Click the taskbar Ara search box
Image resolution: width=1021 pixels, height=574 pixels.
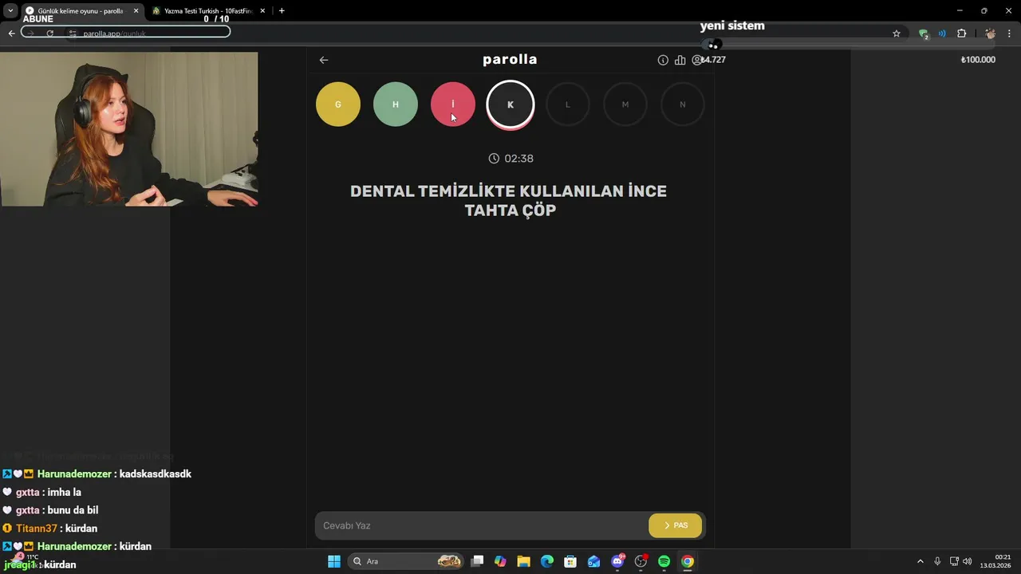pyautogui.click(x=407, y=561)
